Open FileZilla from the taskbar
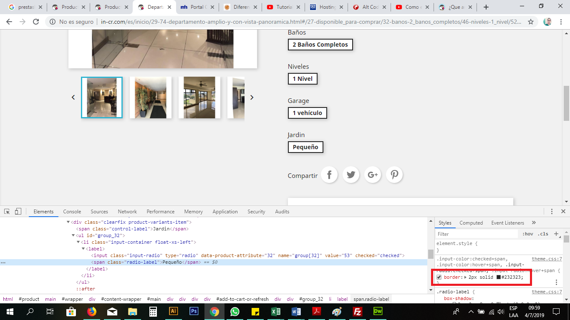 pyautogui.click(x=357, y=311)
